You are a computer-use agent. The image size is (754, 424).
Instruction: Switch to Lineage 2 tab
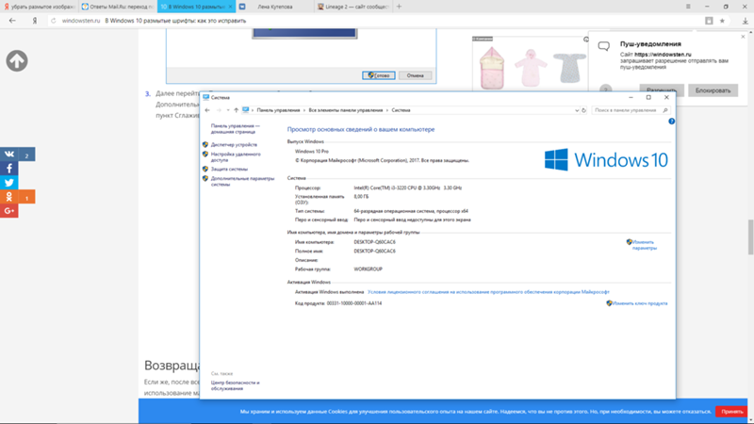pos(353,7)
